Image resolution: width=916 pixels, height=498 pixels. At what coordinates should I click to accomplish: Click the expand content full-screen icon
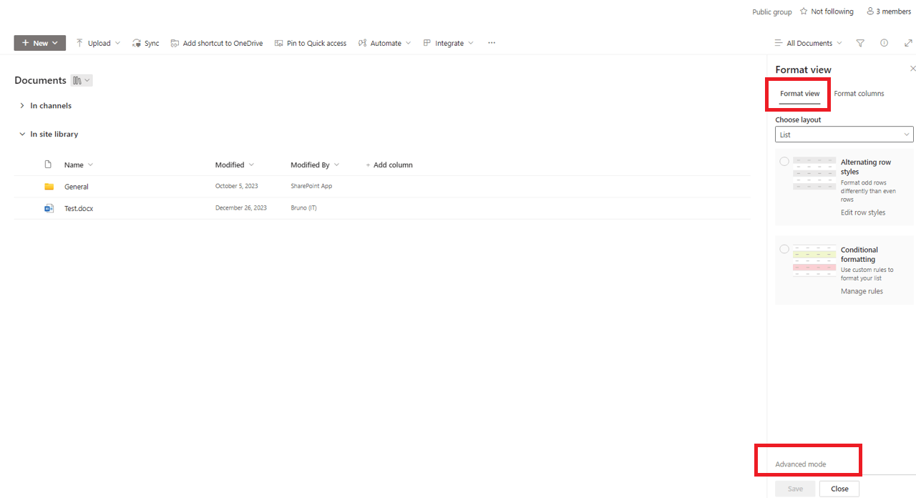(909, 43)
